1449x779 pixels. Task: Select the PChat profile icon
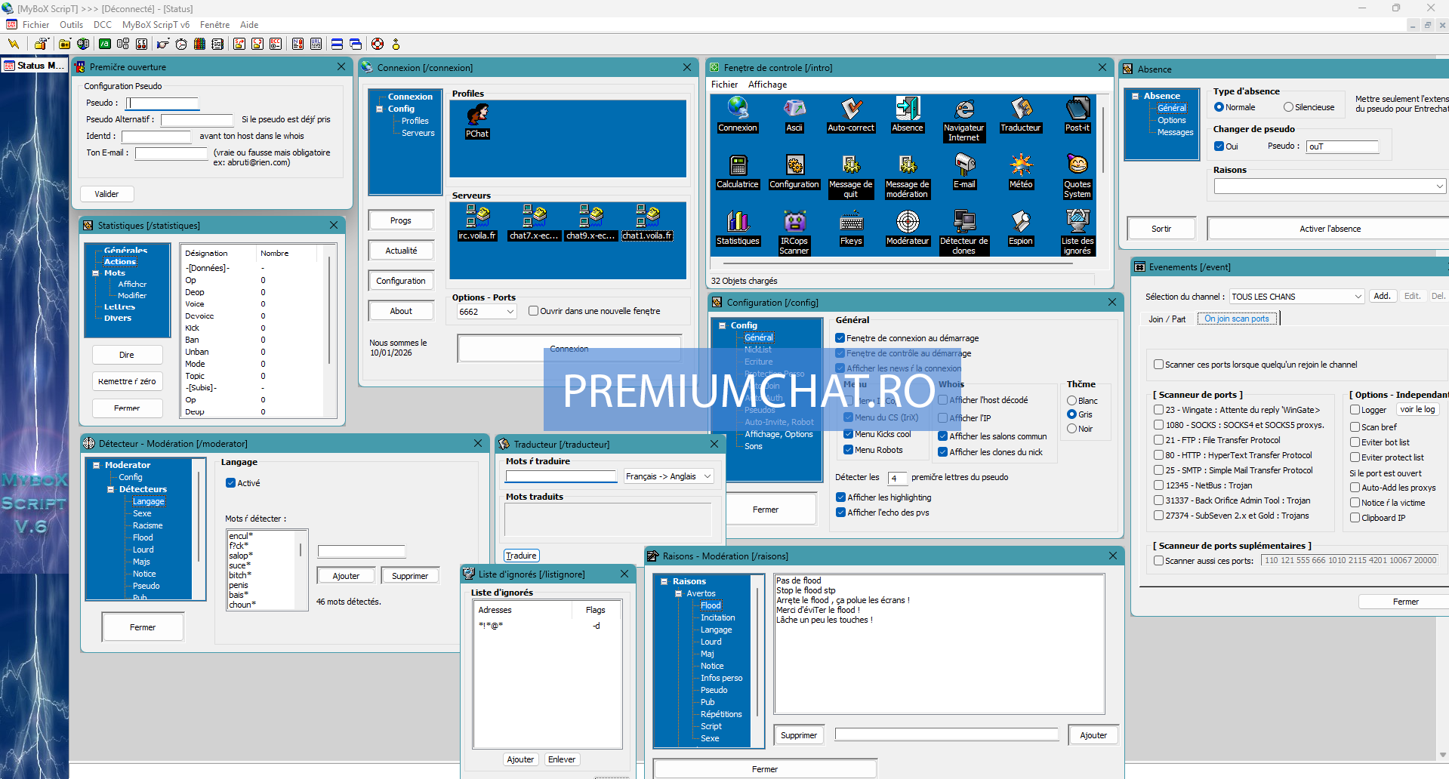477,122
